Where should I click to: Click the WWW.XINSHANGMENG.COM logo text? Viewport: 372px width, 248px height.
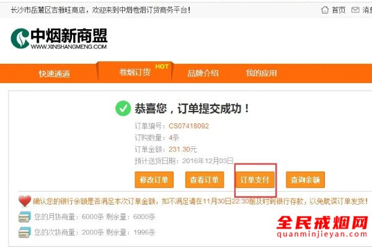69,46
